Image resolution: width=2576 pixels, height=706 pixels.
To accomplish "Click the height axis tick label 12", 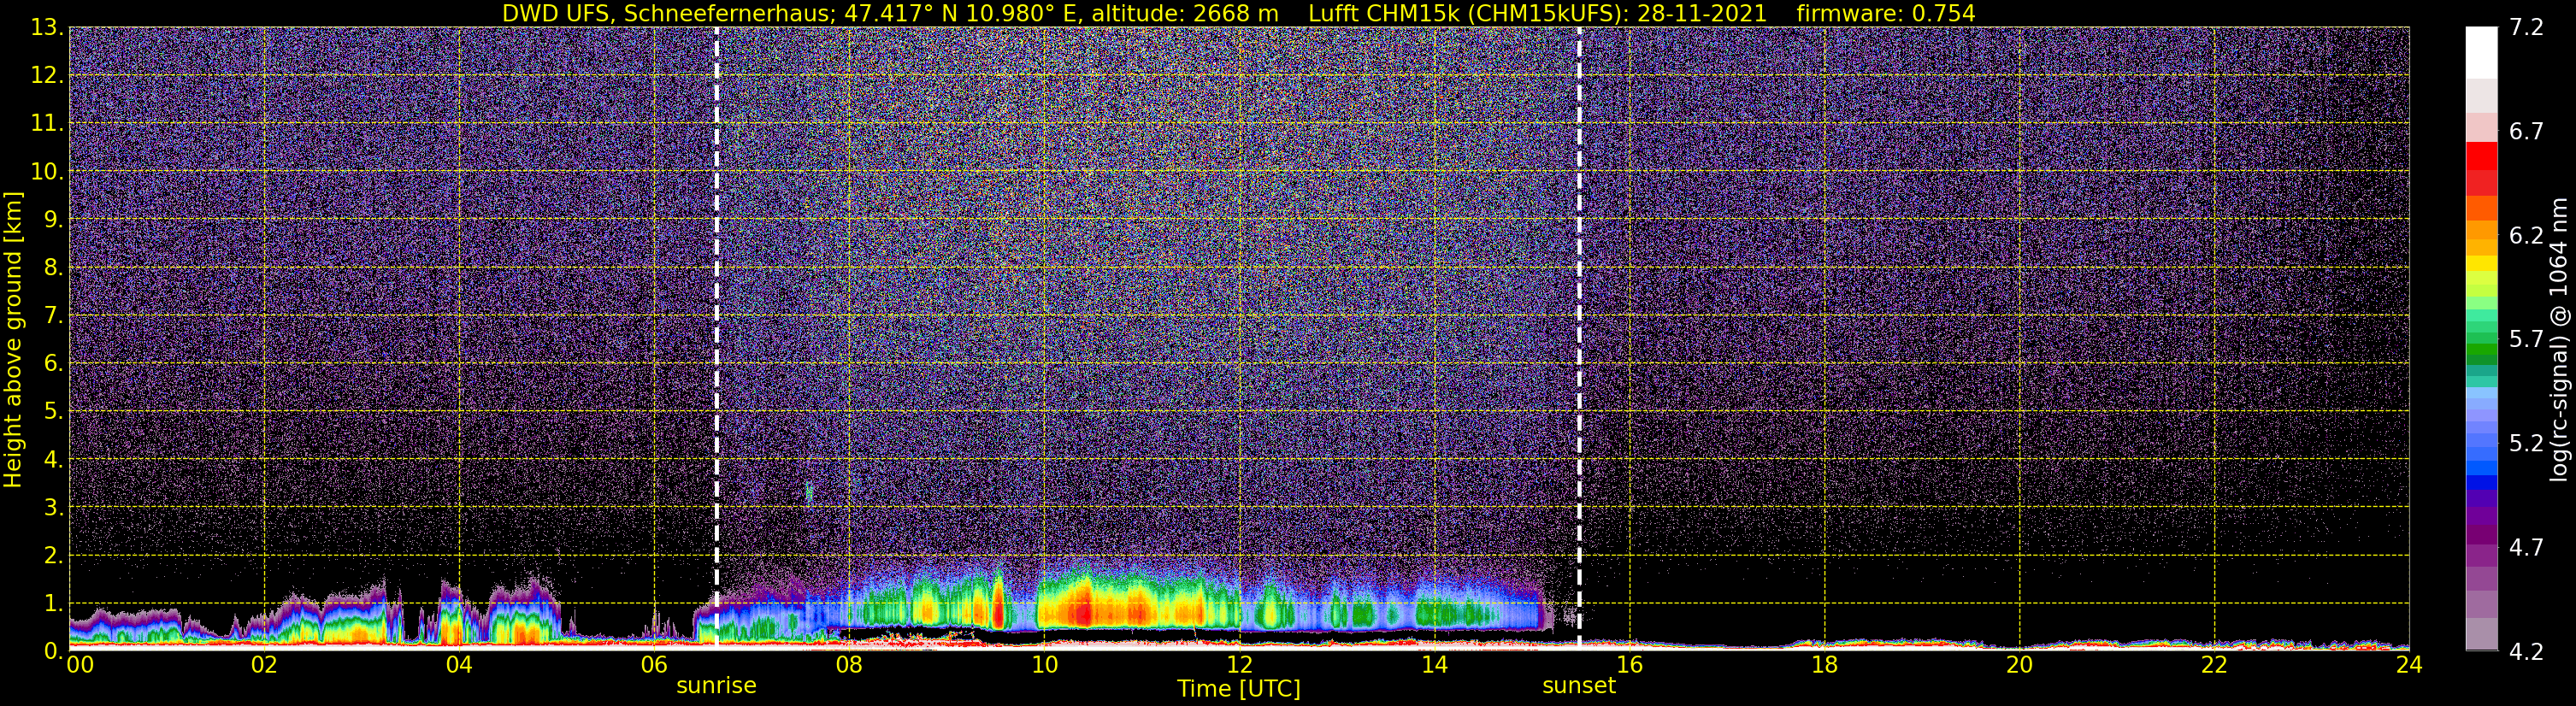I will [x=47, y=75].
